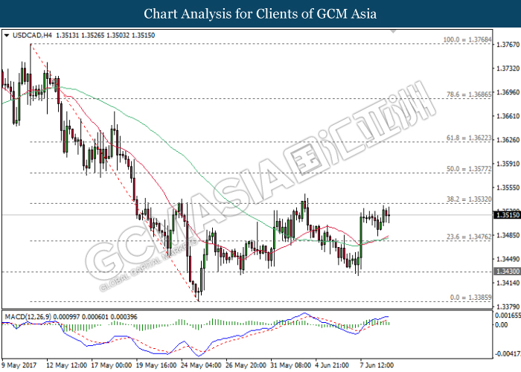Image resolution: width=521 pixels, height=372 pixels.
Task: Click the 31 May 08:00 time label
Action: 291,365
